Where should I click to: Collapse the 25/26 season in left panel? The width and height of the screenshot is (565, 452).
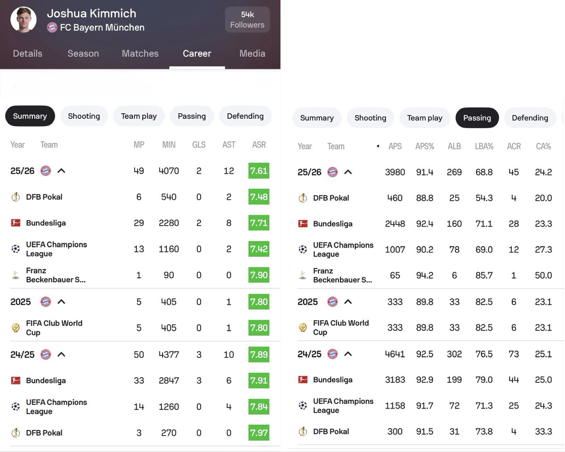point(61,170)
